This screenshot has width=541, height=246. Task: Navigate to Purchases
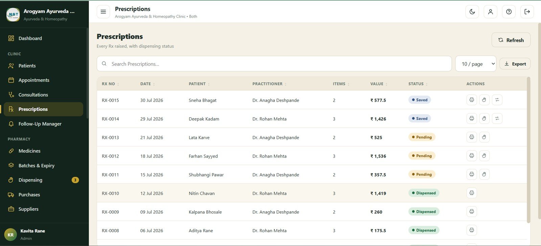coord(43,194)
